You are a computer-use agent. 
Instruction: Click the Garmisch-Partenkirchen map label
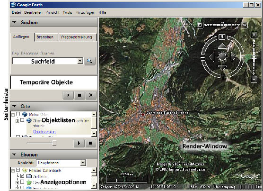tap(167, 113)
